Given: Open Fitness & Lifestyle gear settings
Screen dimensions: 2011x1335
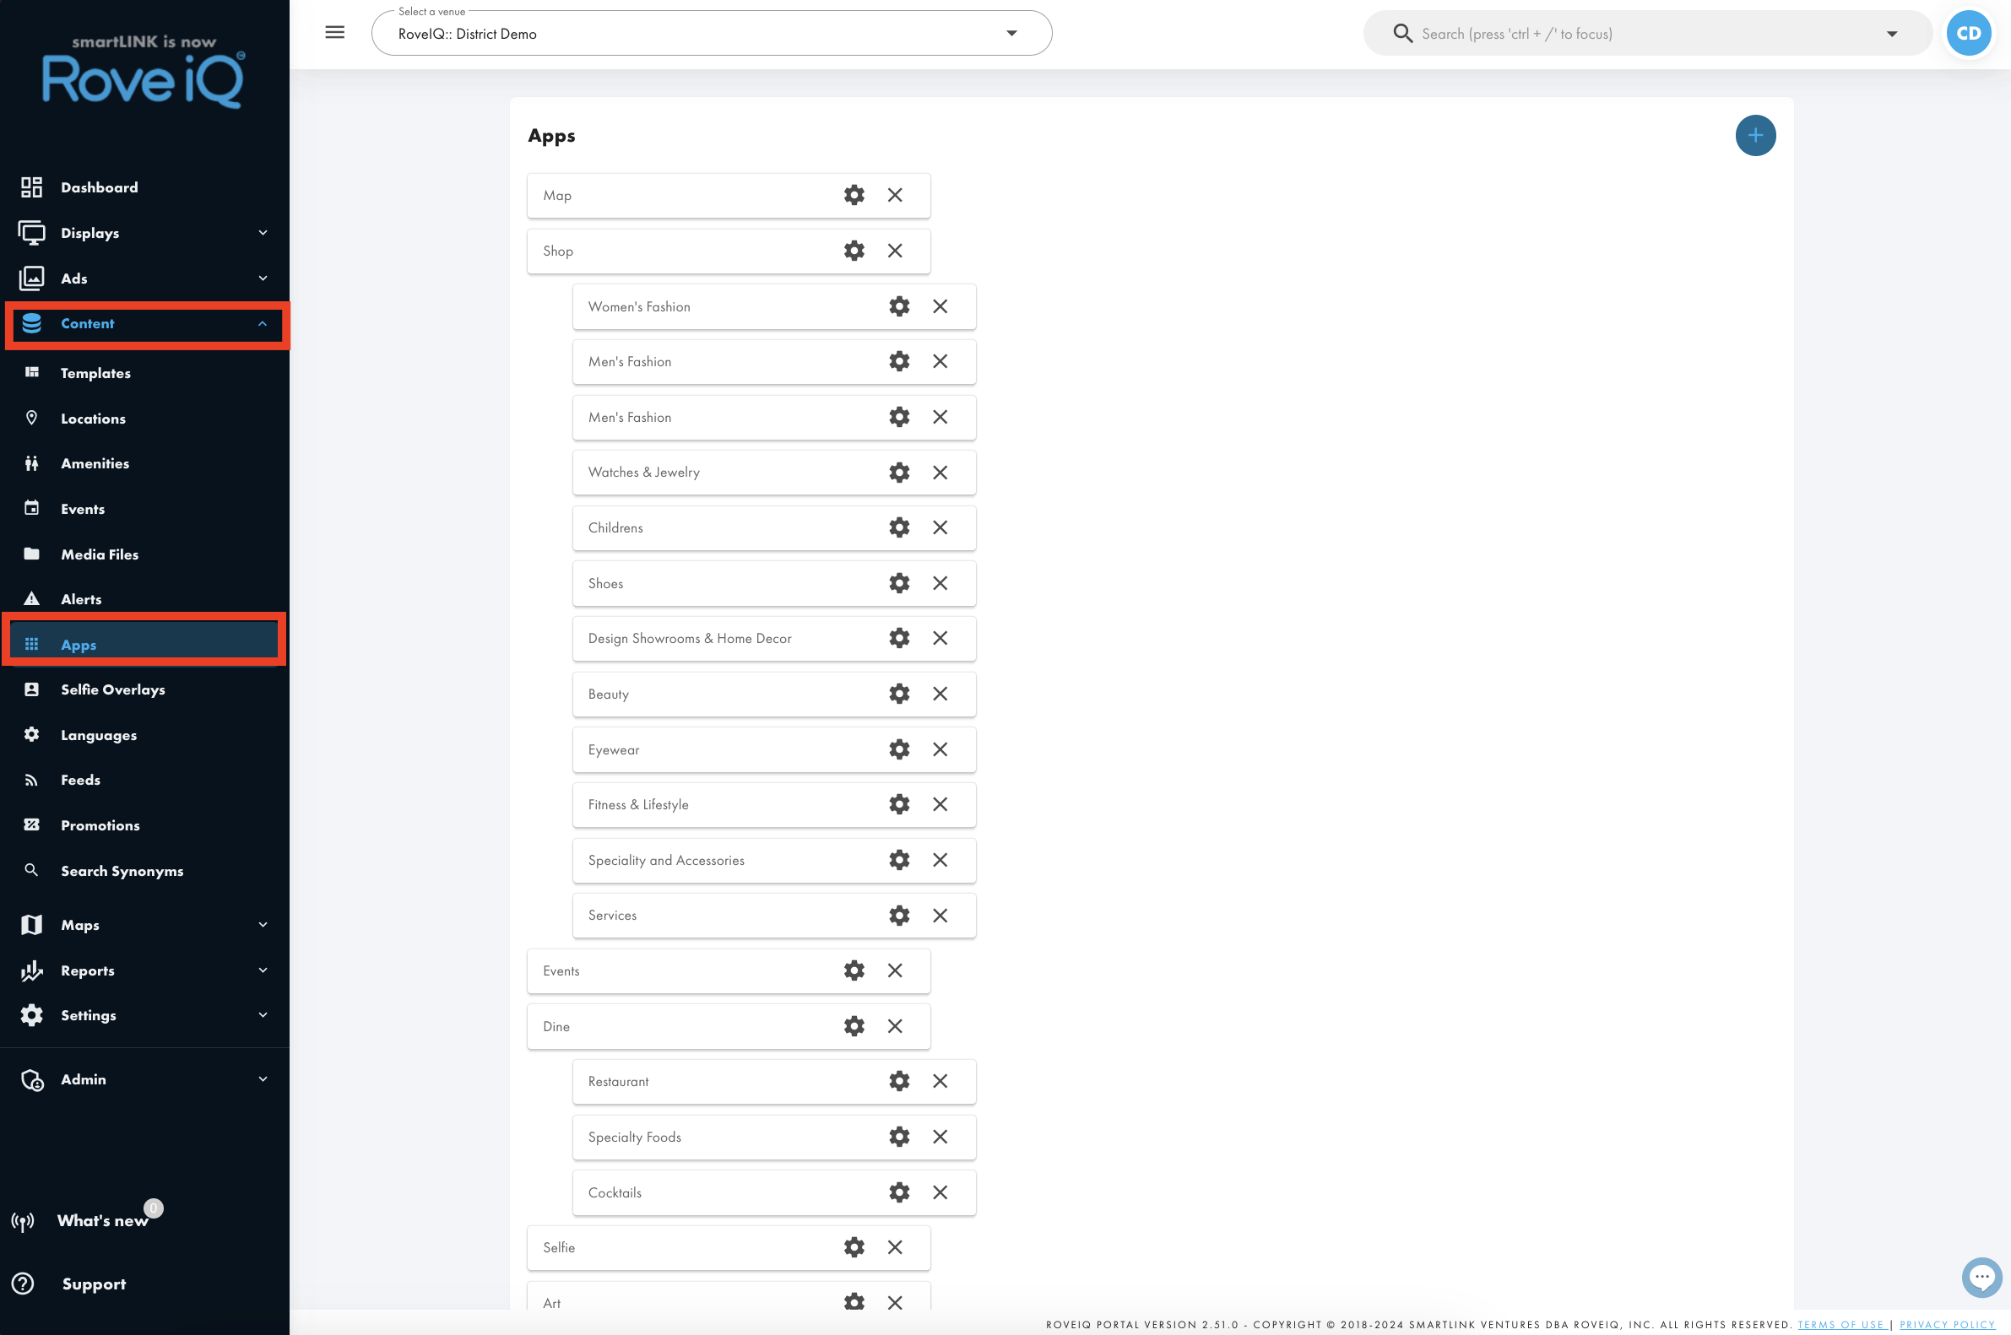Looking at the screenshot, I should 898,804.
